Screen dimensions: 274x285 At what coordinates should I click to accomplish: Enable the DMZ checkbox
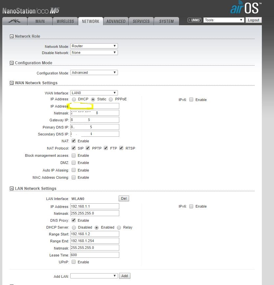click(x=74, y=163)
